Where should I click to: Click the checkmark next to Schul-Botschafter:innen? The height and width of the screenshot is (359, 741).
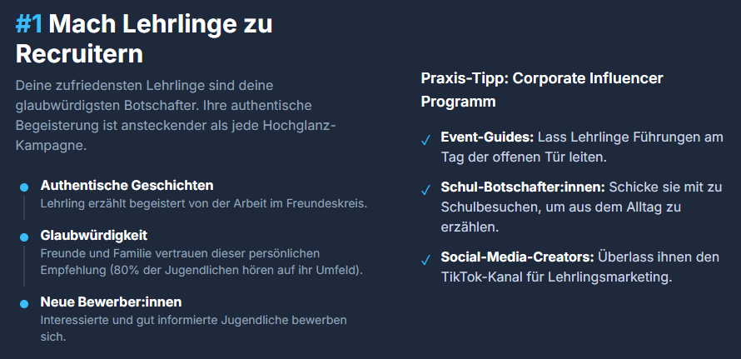(425, 188)
